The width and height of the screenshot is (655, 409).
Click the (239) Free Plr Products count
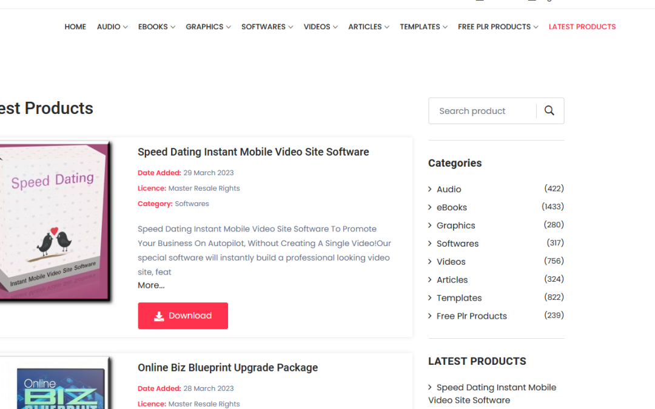(554, 315)
